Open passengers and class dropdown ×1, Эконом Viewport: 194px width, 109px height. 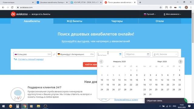click(165, 54)
